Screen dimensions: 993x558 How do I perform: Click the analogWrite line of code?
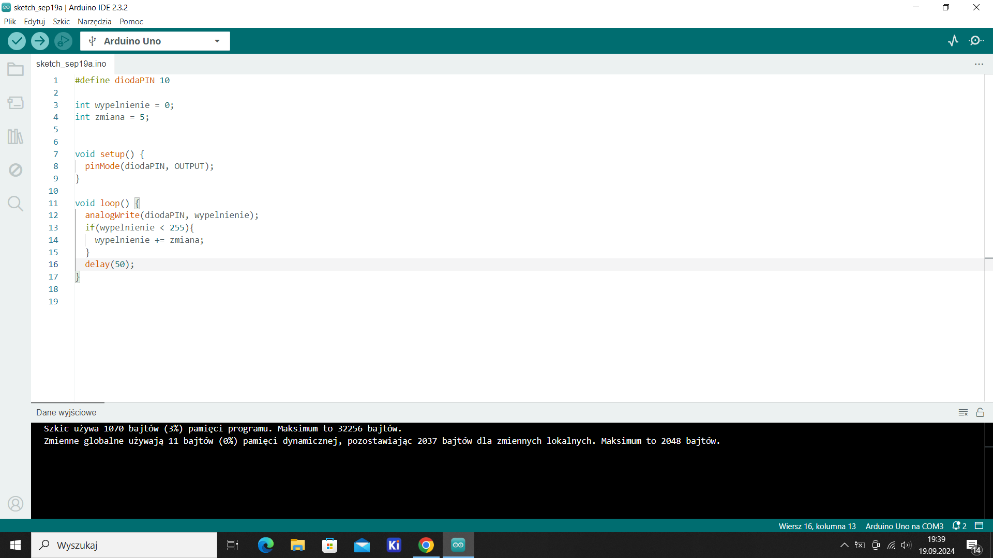coord(172,215)
